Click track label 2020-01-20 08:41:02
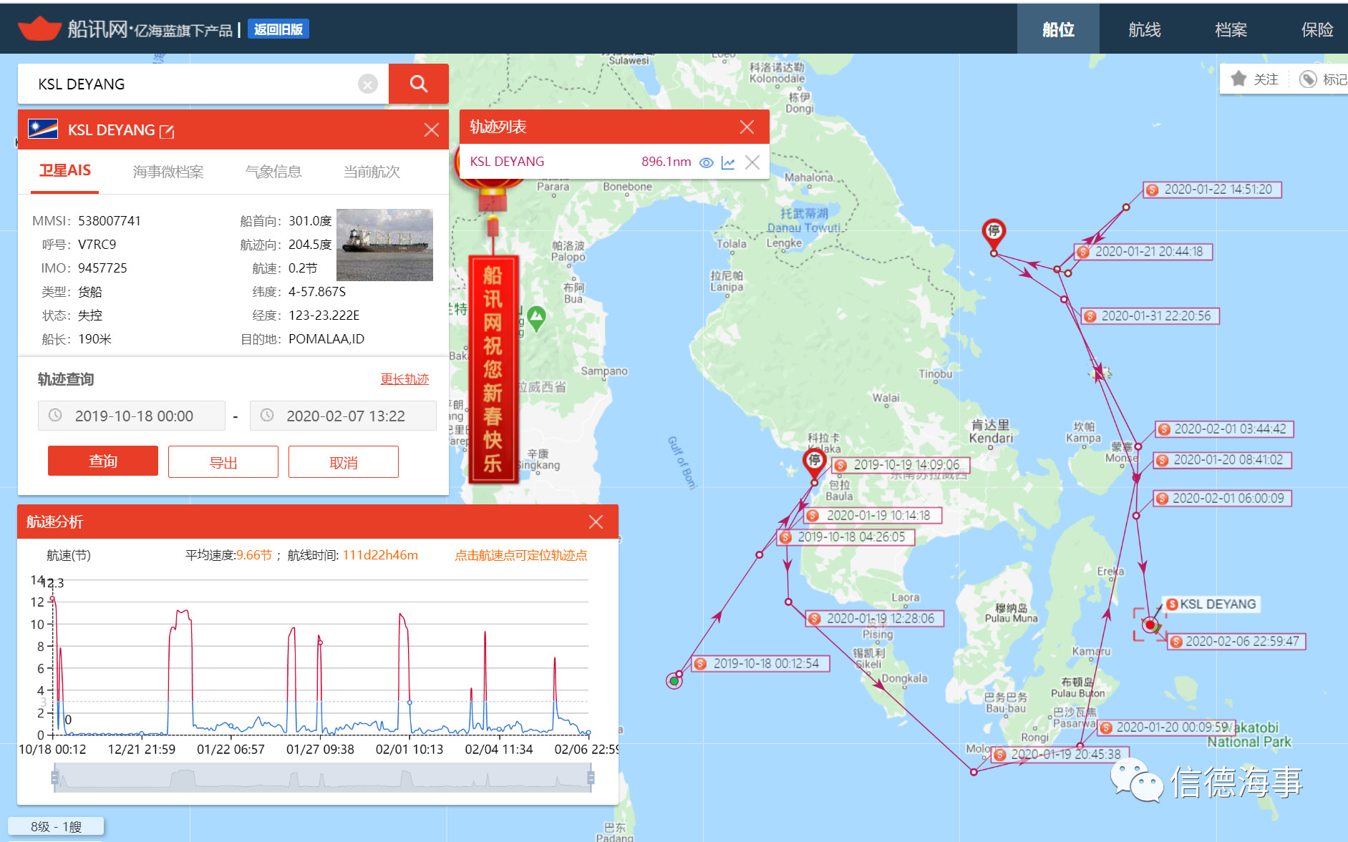The height and width of the screenshot is (842, 1348). [1223, 460]
